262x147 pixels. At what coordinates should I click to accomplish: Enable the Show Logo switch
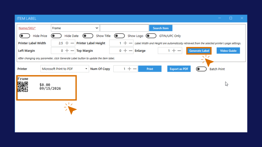(x=119, y=36)
